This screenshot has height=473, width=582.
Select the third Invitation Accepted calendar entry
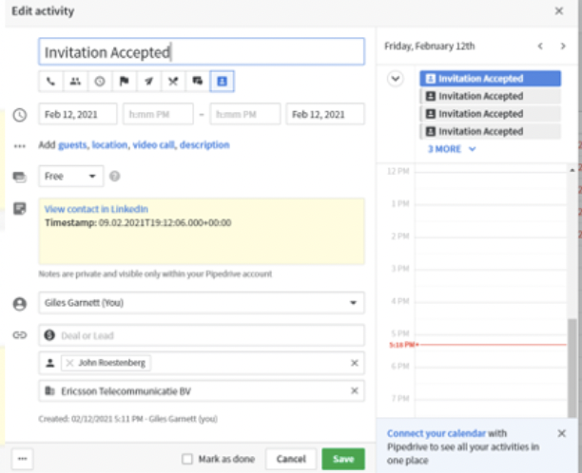point(491,114)
